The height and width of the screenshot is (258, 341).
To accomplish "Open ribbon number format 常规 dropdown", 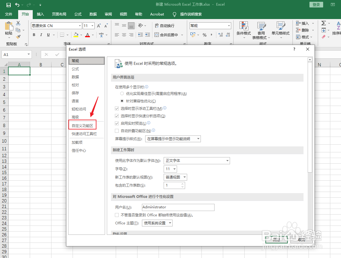I will [x=229, y=26].
